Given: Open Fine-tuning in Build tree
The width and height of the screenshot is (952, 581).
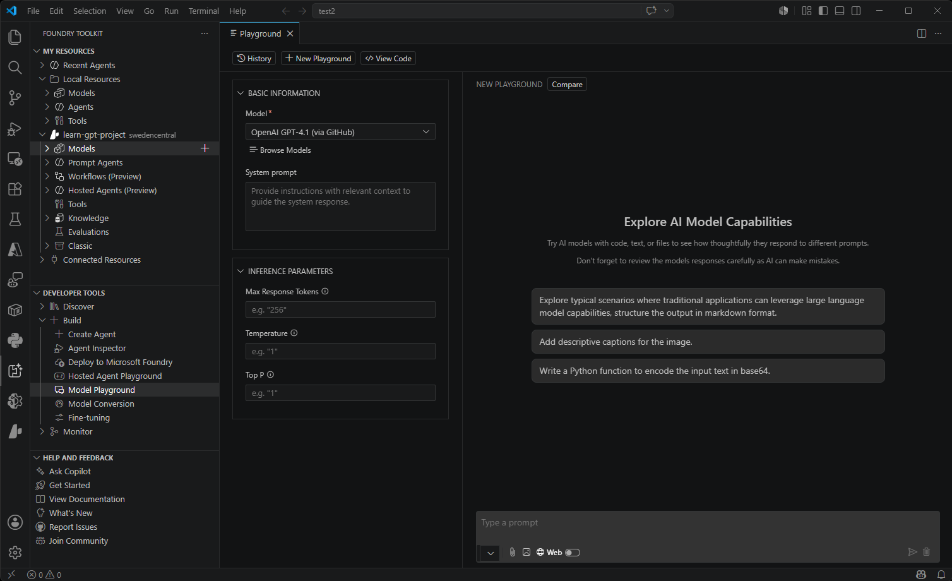Looking at the screenshot, I should point(89,417).
